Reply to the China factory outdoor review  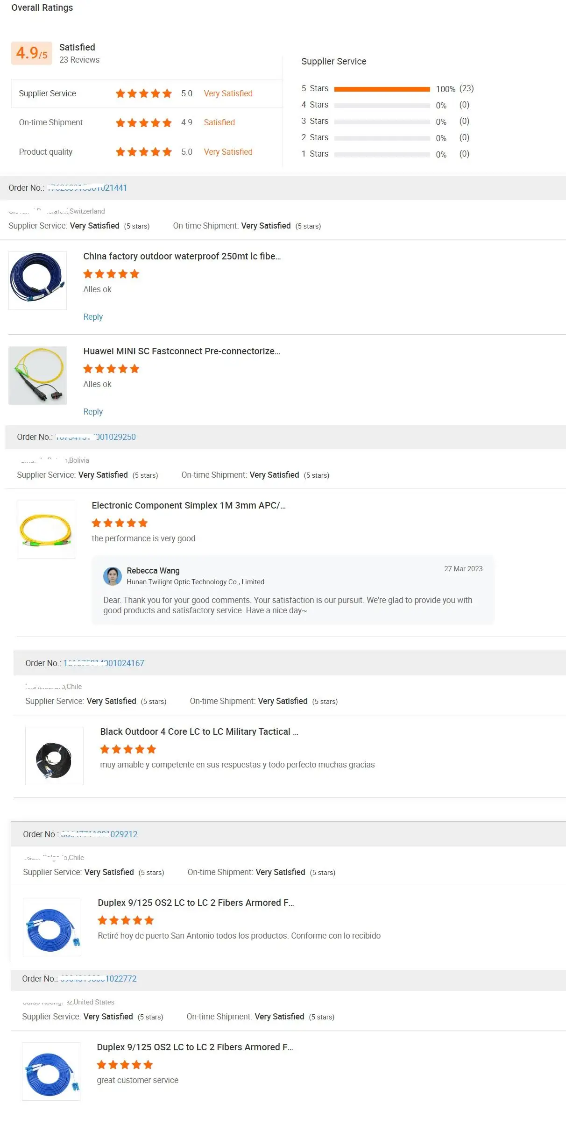(93, 317)
